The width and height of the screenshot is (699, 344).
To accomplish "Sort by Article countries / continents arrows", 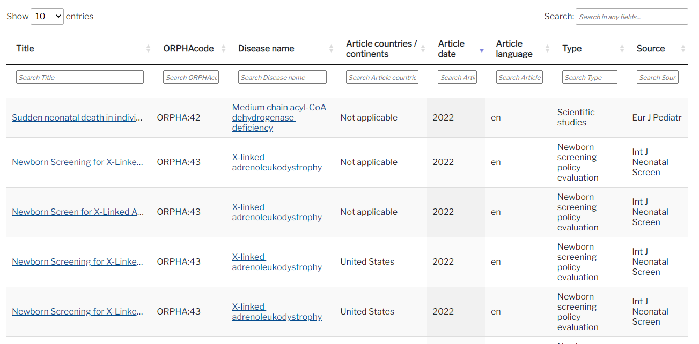I will click(x=423, y=49).
